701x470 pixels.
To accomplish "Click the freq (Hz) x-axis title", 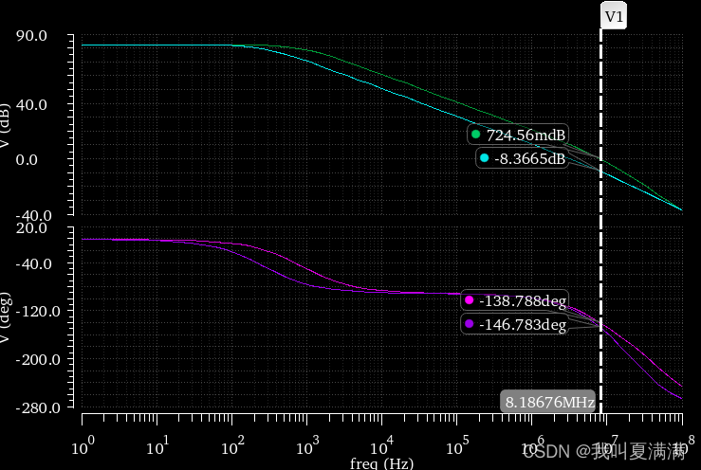I will click(381, 463).
